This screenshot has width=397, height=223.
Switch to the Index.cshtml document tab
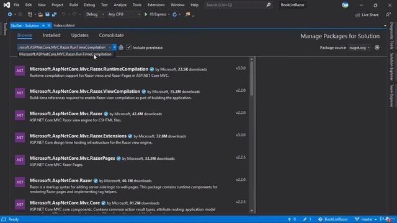click(x=64, y=25)
